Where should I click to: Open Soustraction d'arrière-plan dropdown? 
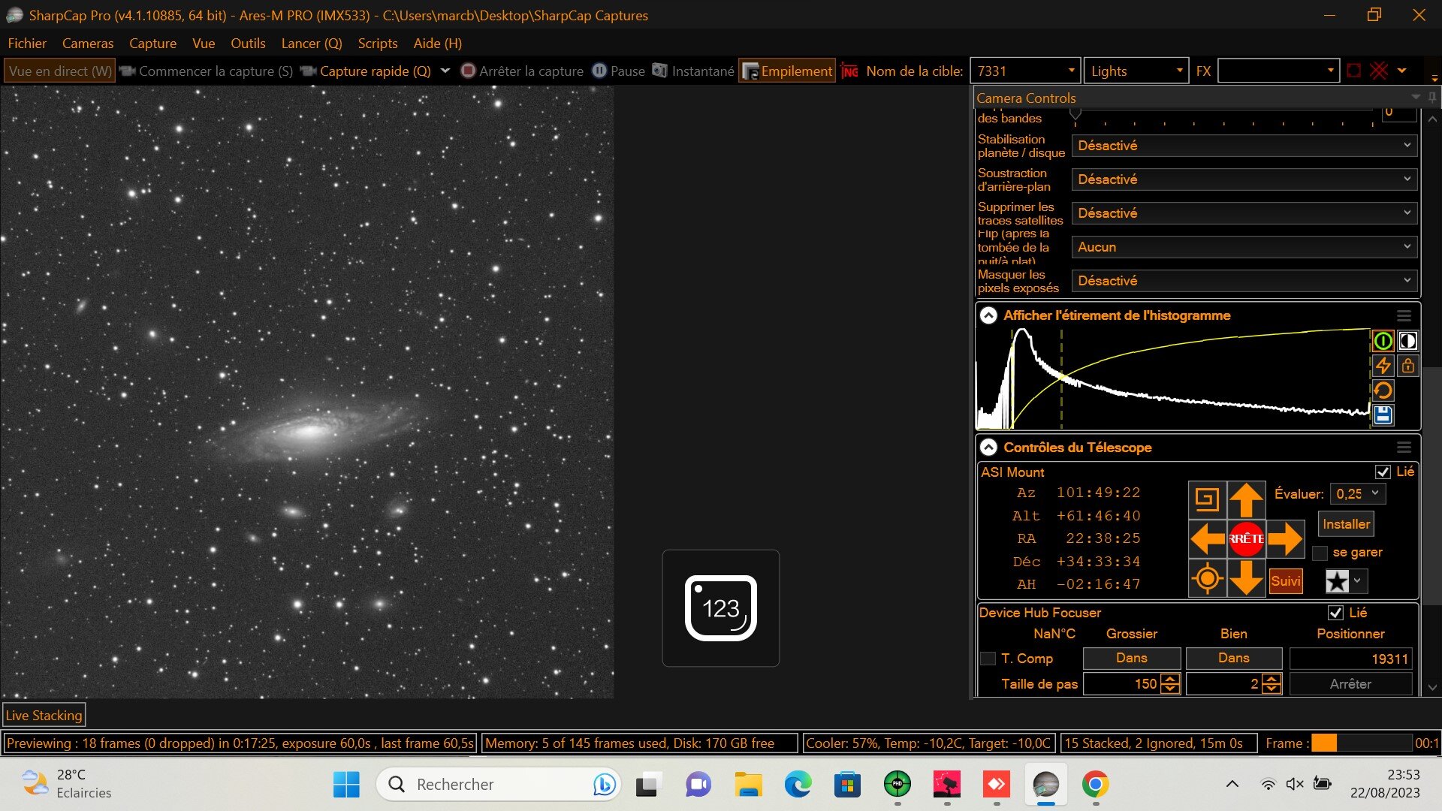point(1244,179)
